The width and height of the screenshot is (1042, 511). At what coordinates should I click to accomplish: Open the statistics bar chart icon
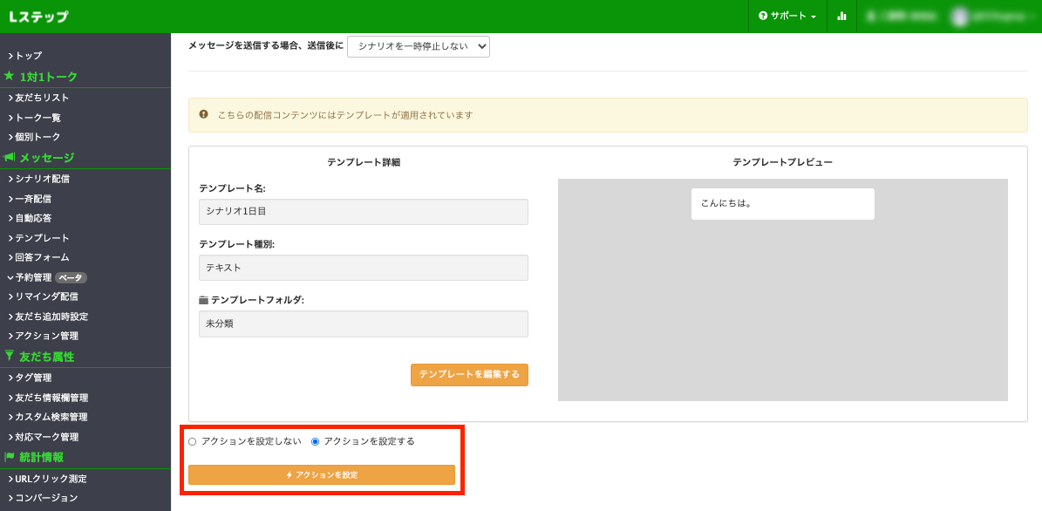841,16
